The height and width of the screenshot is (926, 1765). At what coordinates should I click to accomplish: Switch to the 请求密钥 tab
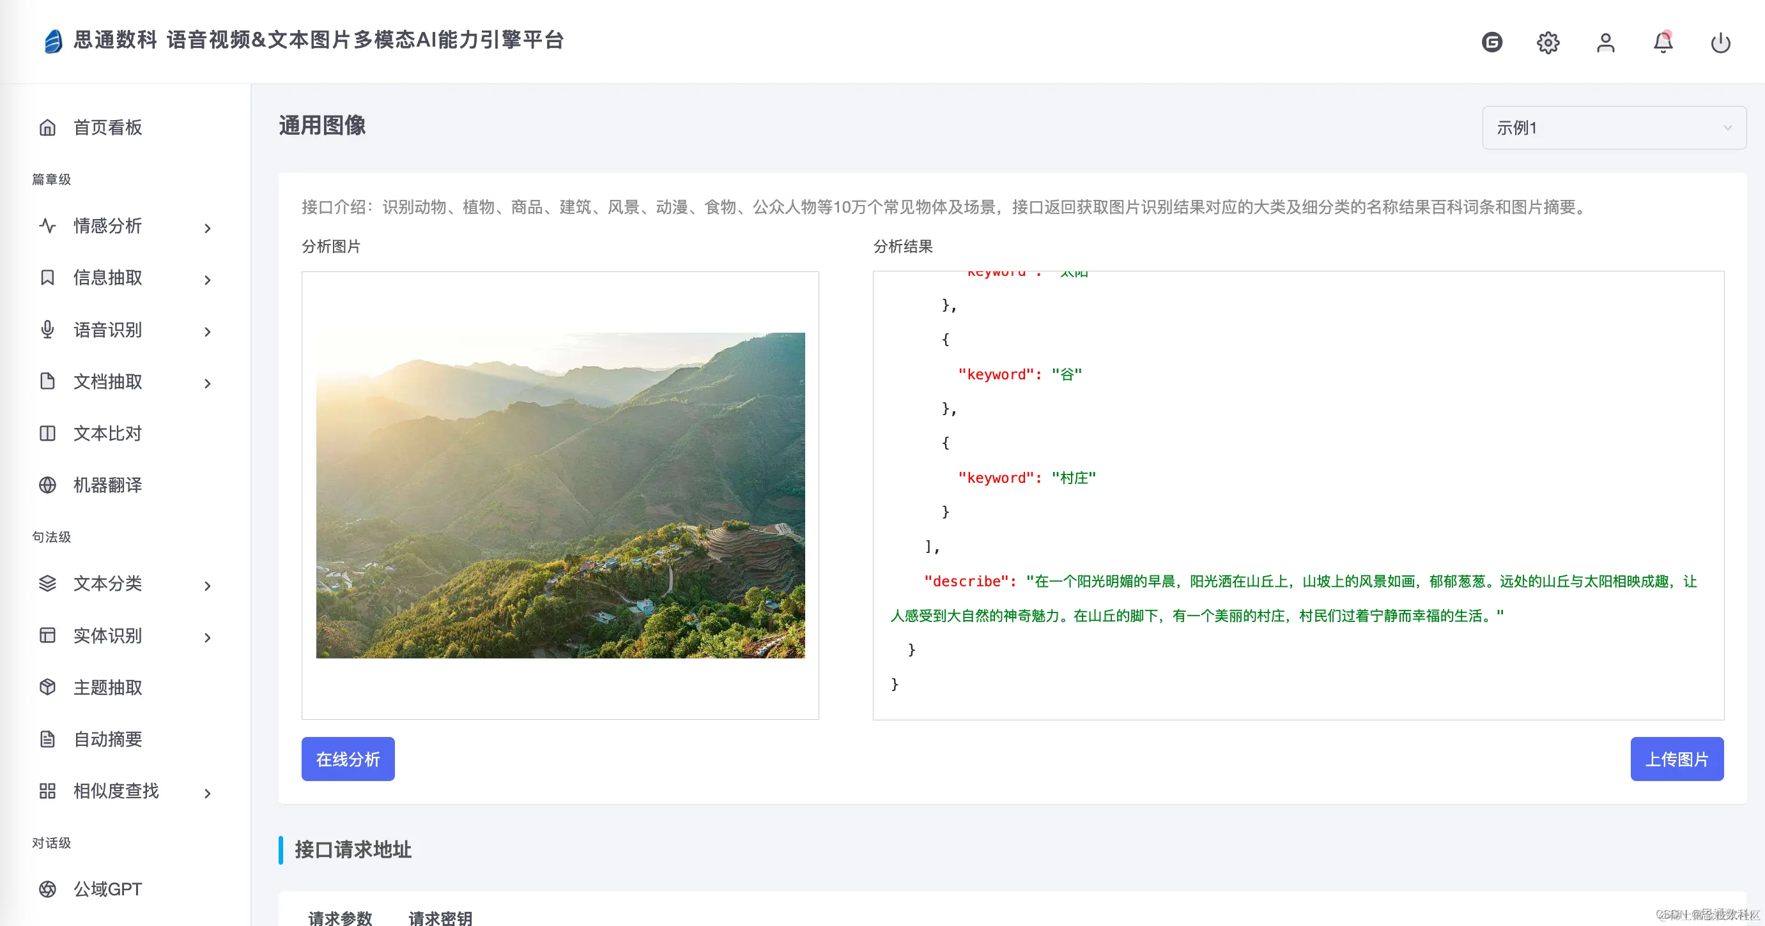tap(440, 916)
